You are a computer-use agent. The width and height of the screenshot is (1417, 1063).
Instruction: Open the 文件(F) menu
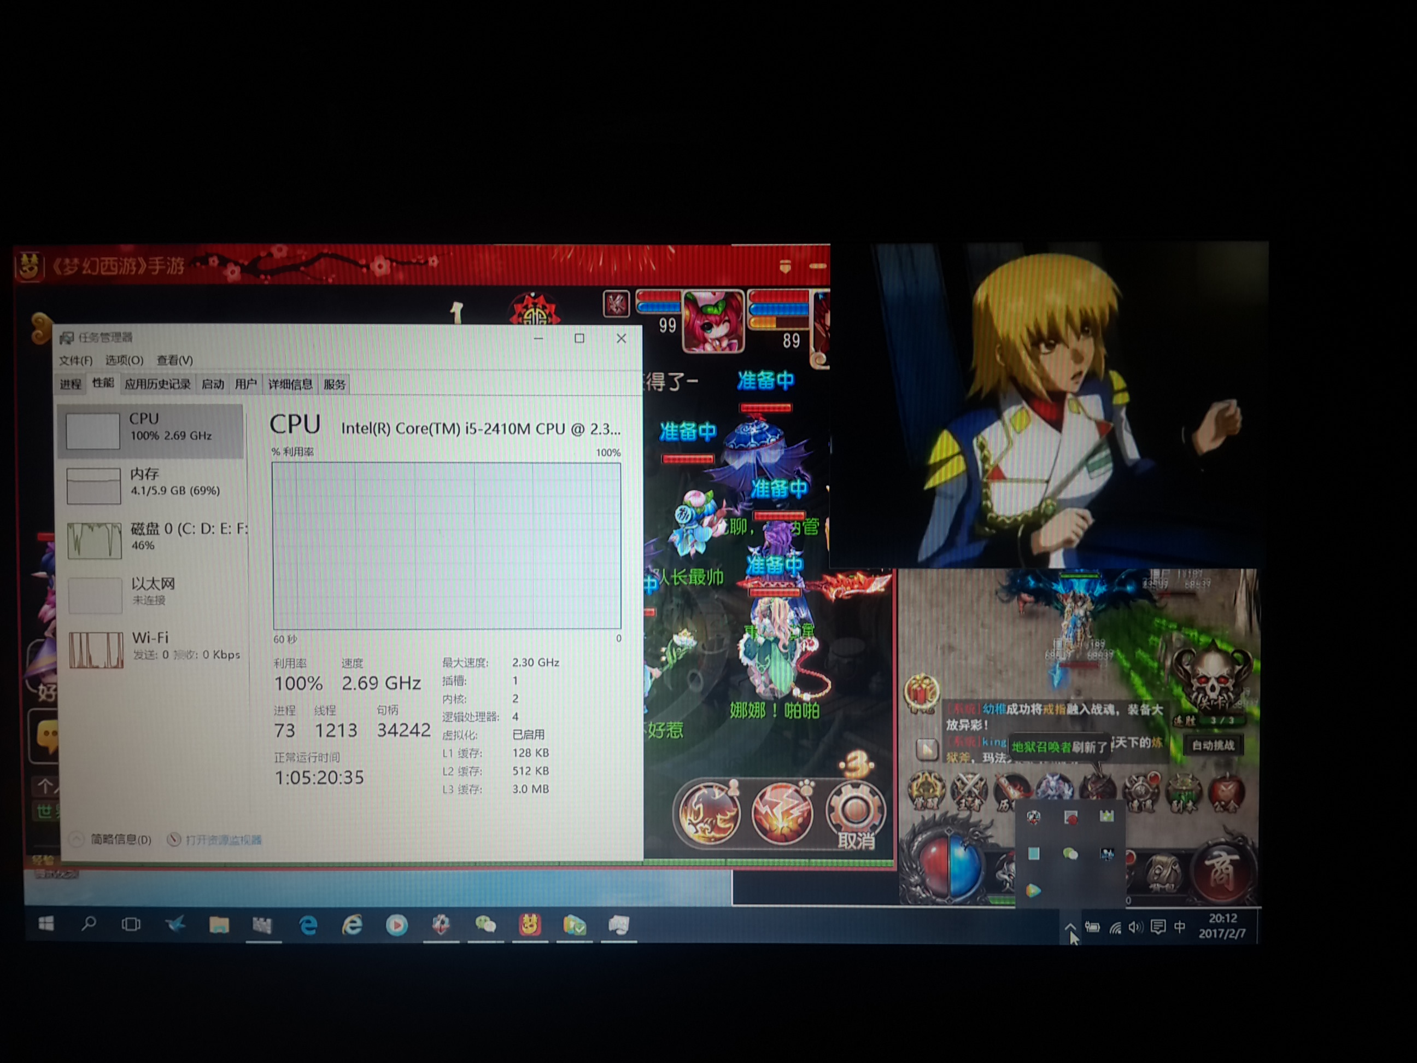(75, 360)
